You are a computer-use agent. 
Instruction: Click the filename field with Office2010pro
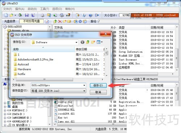pyautogui.click(x=57, y=86)
